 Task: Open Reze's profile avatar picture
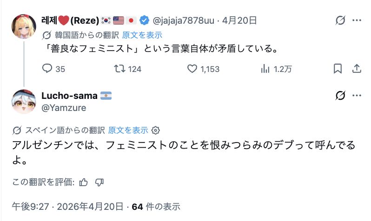(24, 26)
